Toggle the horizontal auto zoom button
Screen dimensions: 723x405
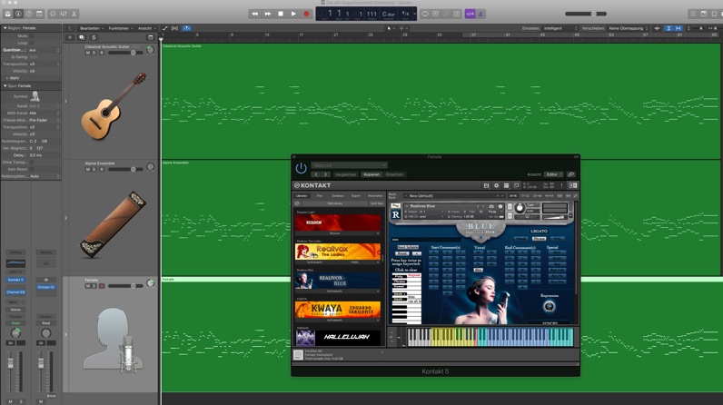click(x=678, y=28)
